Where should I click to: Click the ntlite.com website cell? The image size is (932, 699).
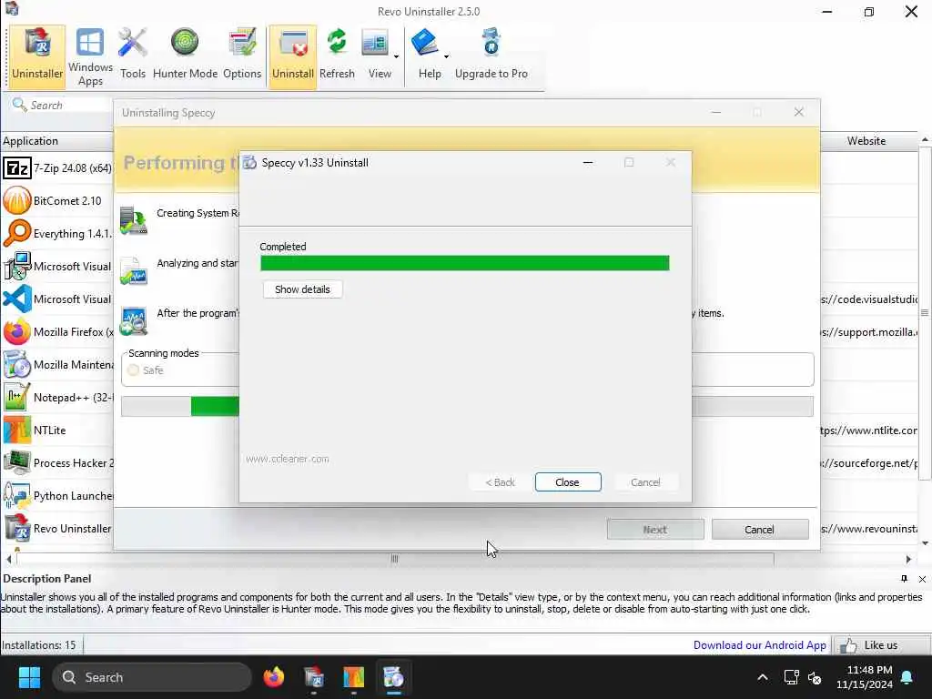(869, 430)
